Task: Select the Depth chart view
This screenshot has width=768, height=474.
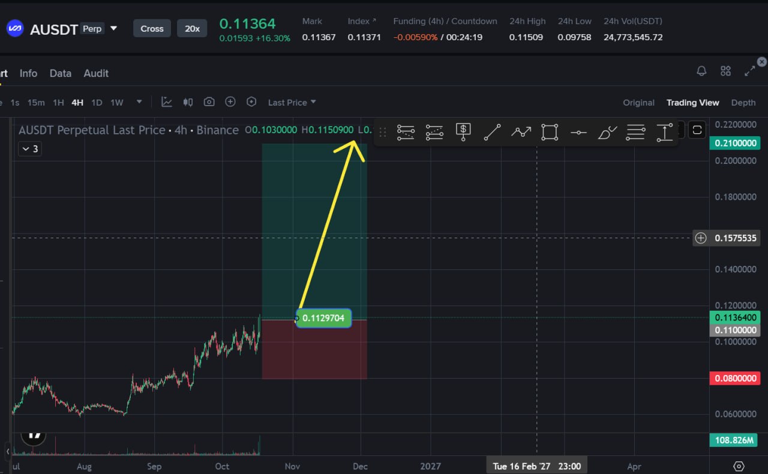Action: click(743, 103)
